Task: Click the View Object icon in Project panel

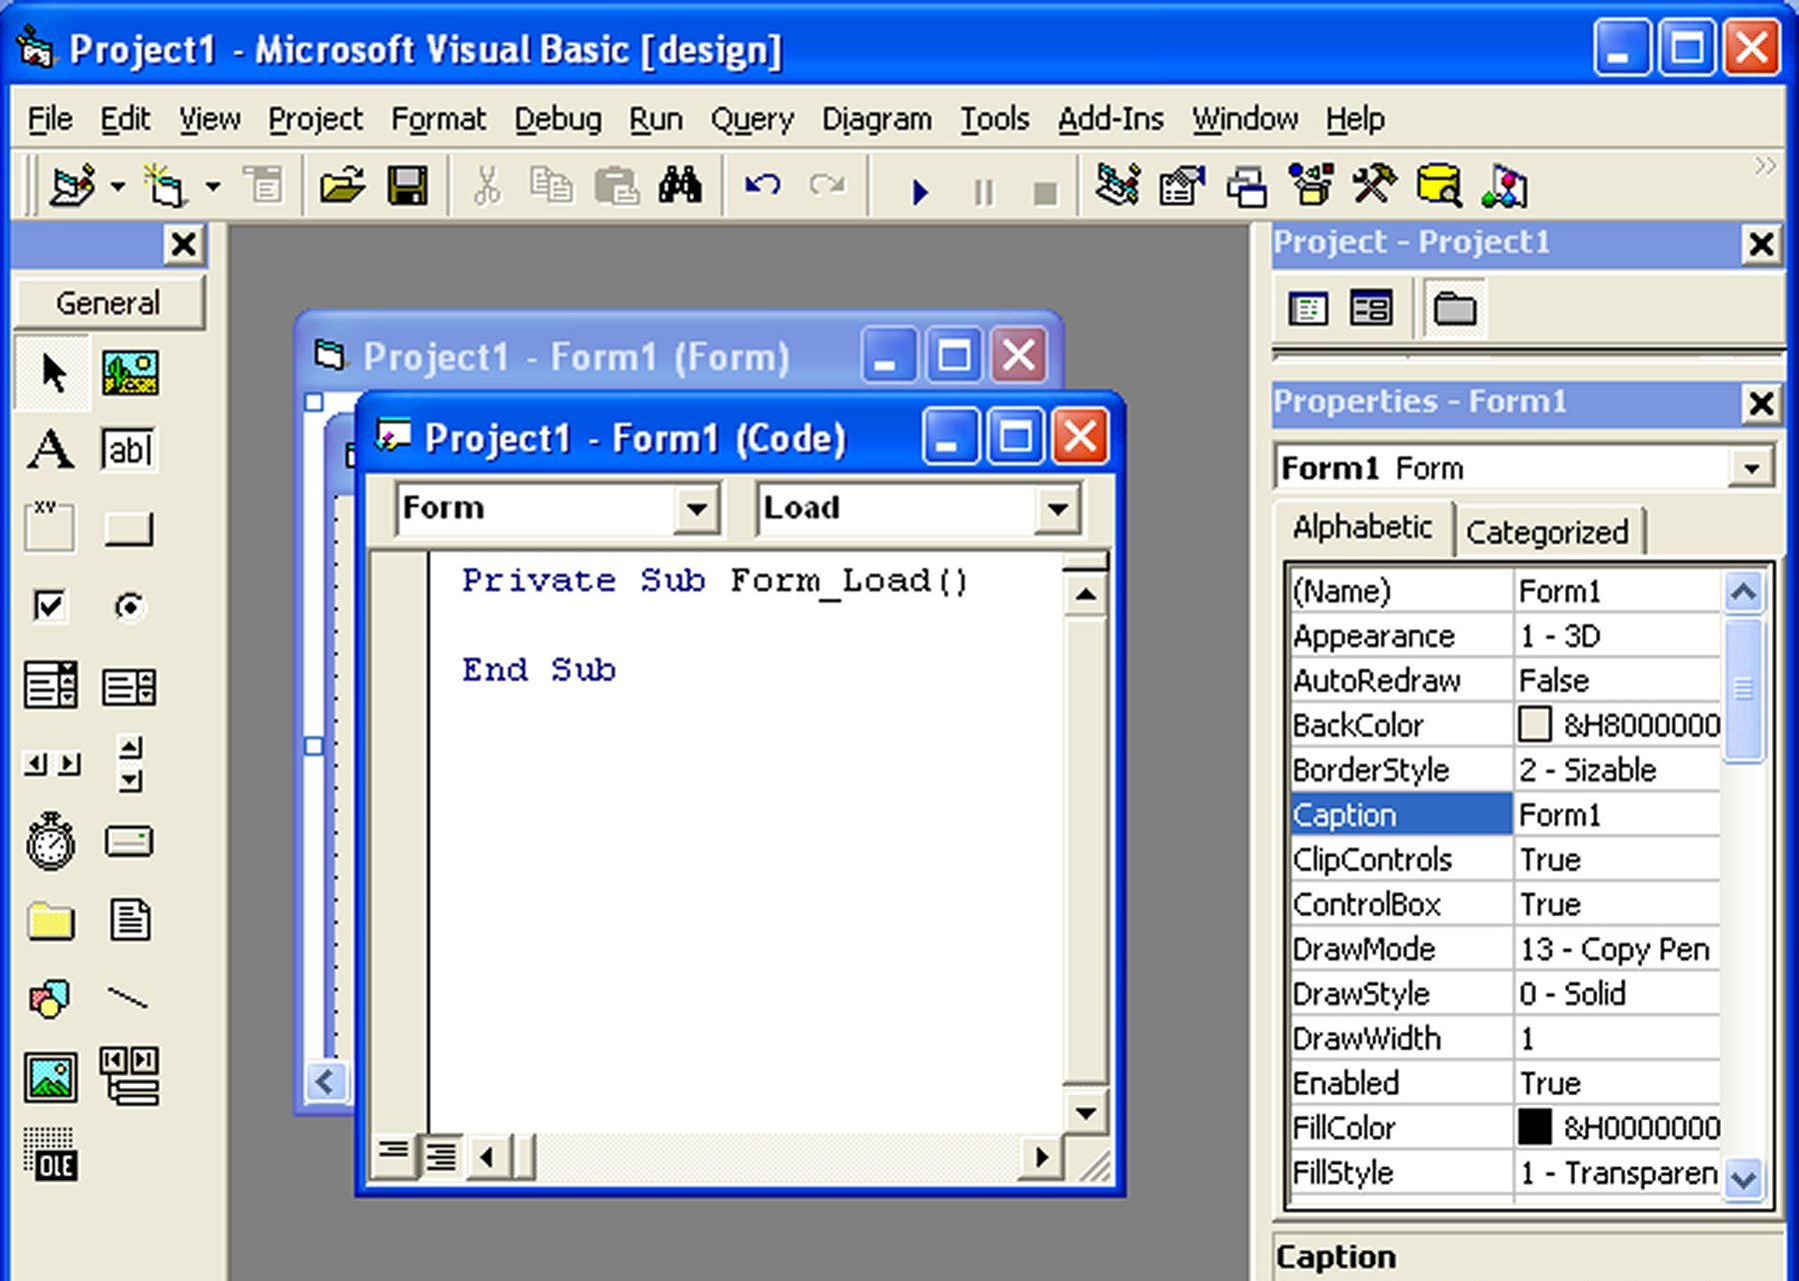Action: point(1371,309)
